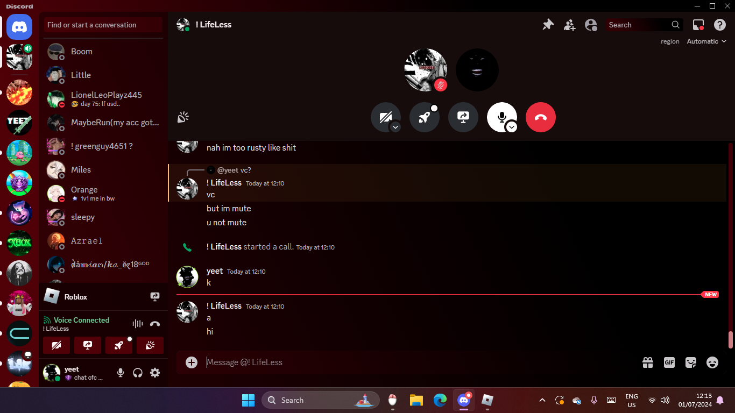Open soundboard icon left of call
This screenshot has height=413, width=735.
point(183,117)
